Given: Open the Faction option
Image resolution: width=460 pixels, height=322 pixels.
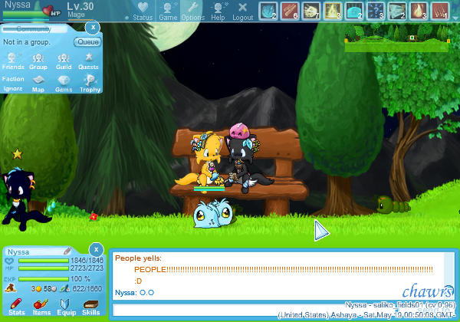Looking at the screenshot, I should click(x=13, y=79).
